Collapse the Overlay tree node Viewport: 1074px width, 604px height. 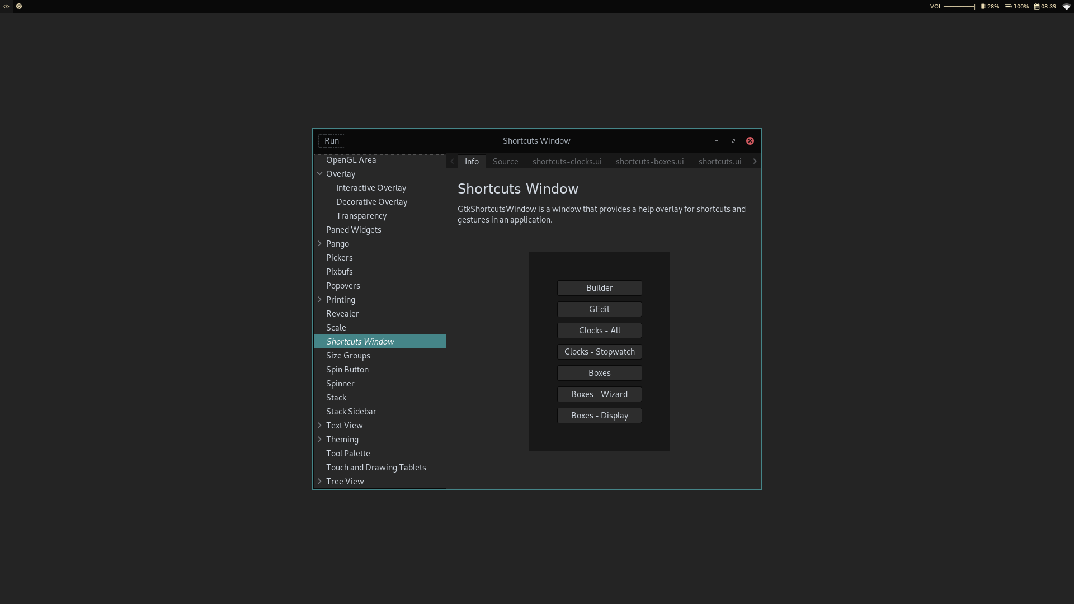[x=320, y=174]
